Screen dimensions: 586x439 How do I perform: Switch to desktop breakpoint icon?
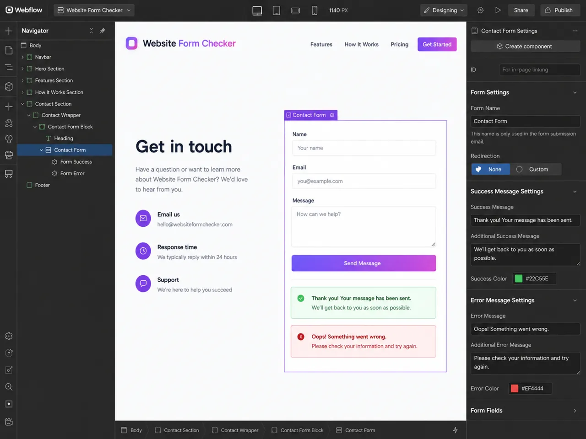(x=257, y=10)
